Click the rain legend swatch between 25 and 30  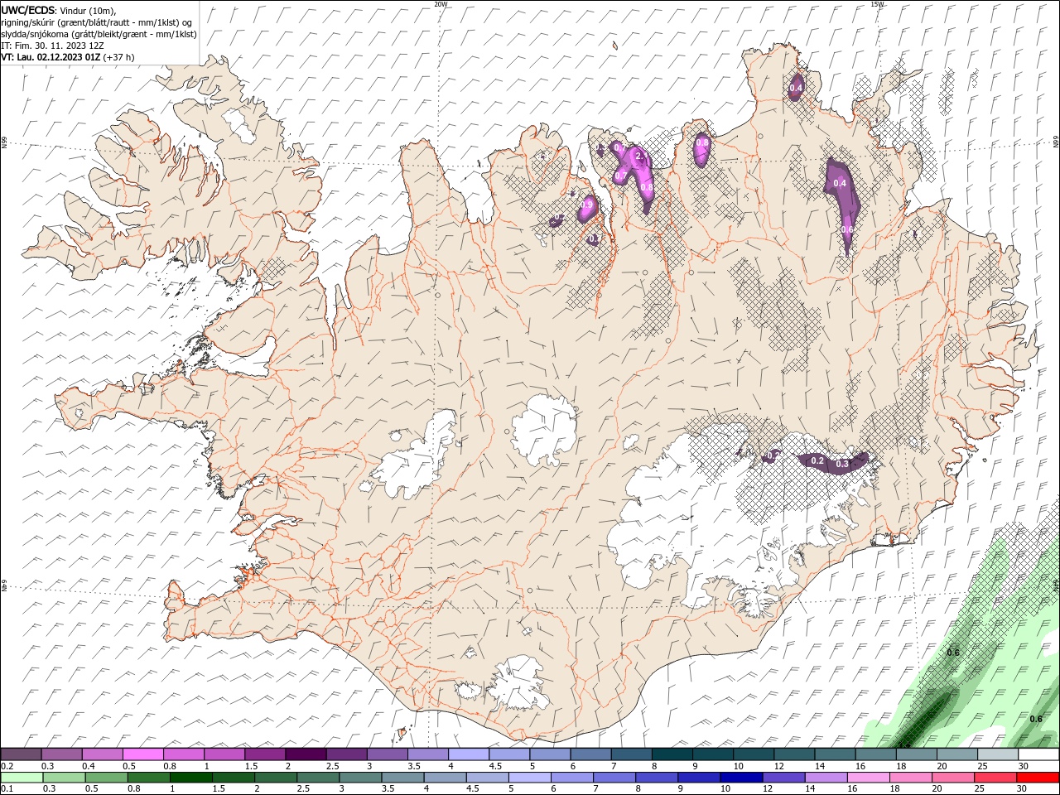point(995,778)
